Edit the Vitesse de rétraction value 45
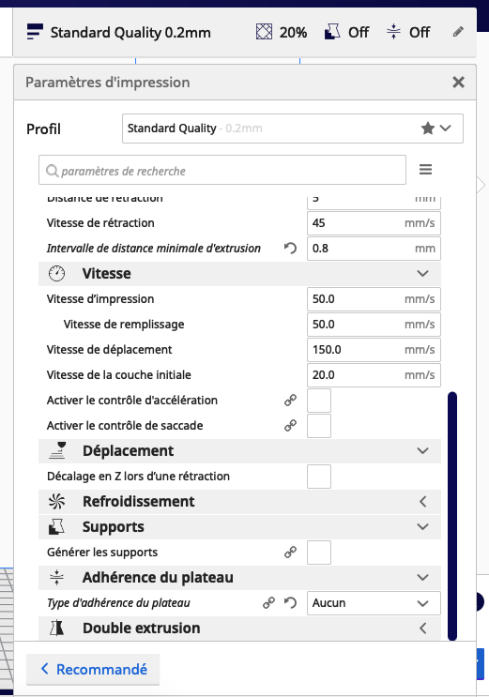489x697 pixels. point(374,222)
